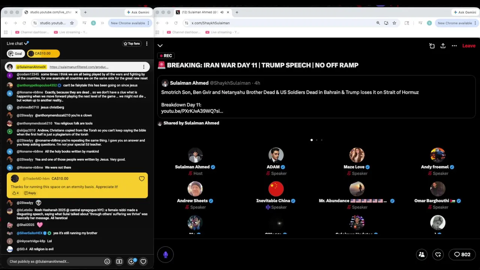The height and width of the screenshot is (270, 480).
Task: Bookmark the YouTube Studio page with the star
Action: pyautogui.click(x=72, y=23)
